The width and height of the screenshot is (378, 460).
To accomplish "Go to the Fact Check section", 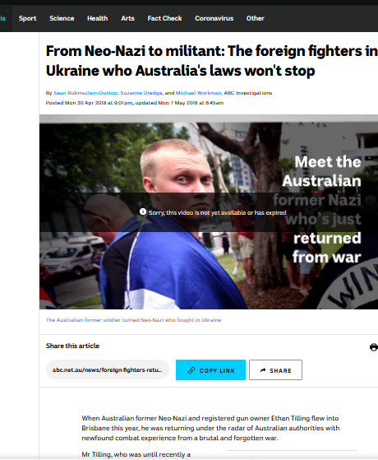I will click(x=164, y=18).
